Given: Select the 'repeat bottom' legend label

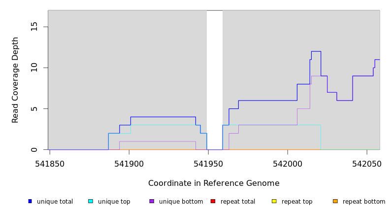Looking at the screenshot, I should coord(364,202).
